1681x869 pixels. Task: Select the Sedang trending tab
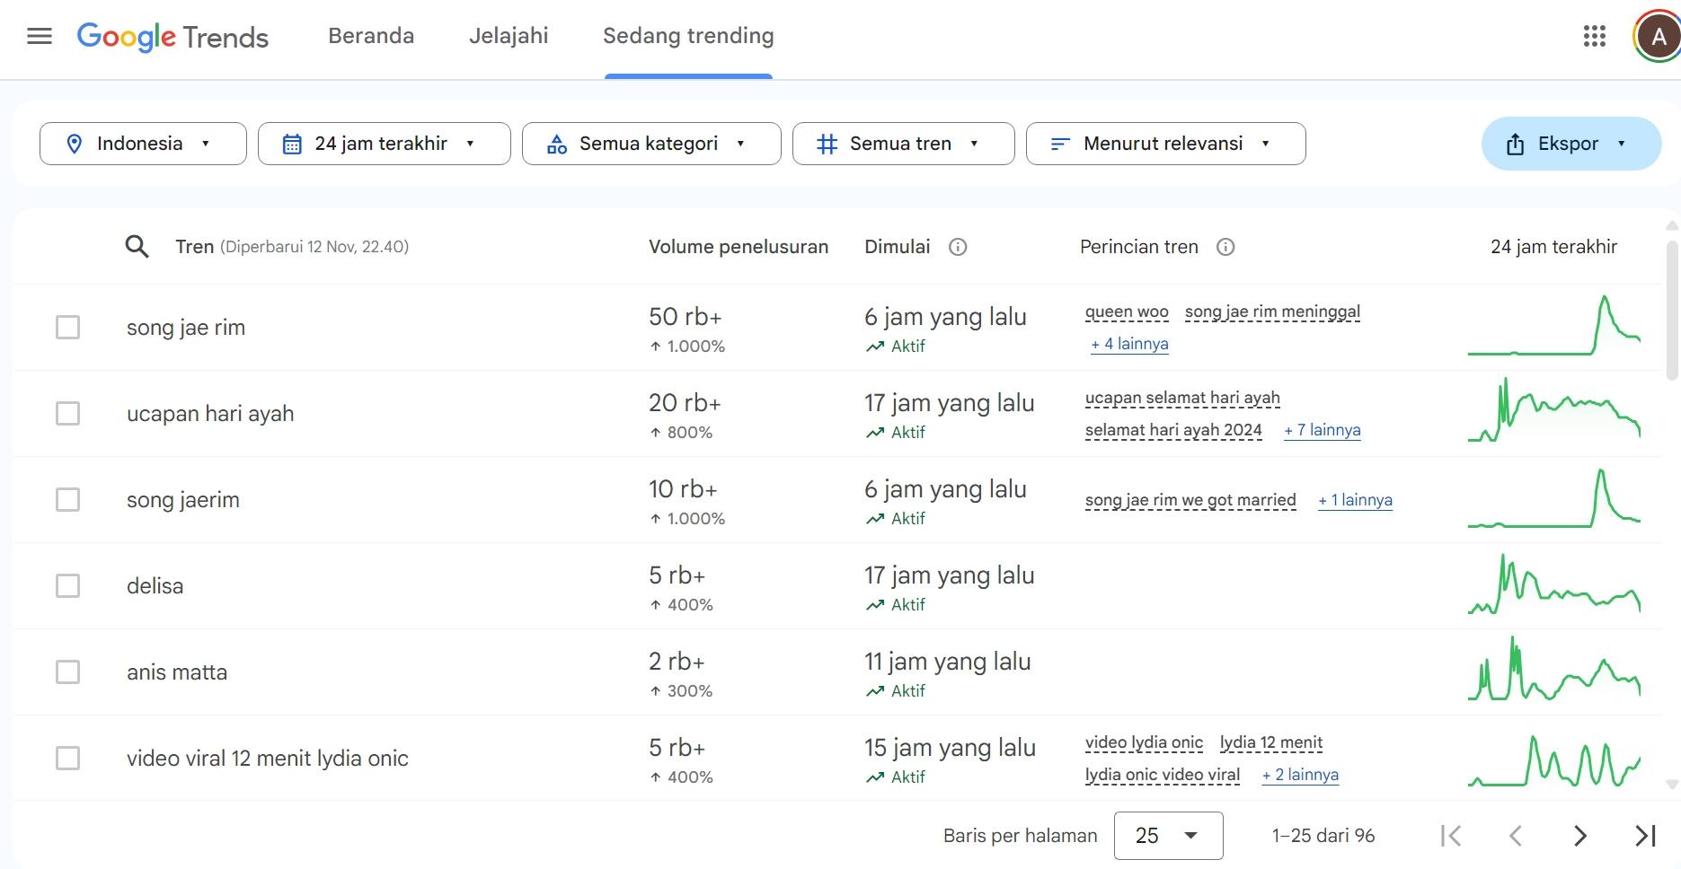click(688, 36)
